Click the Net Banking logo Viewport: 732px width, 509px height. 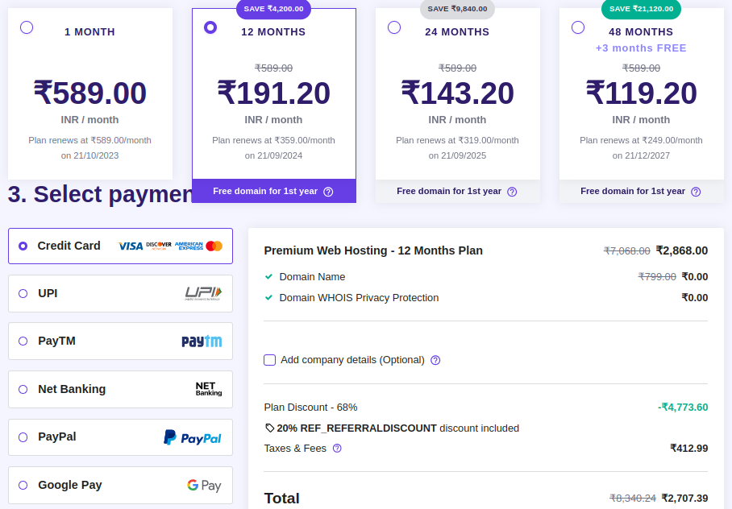(x=208, y=389)
